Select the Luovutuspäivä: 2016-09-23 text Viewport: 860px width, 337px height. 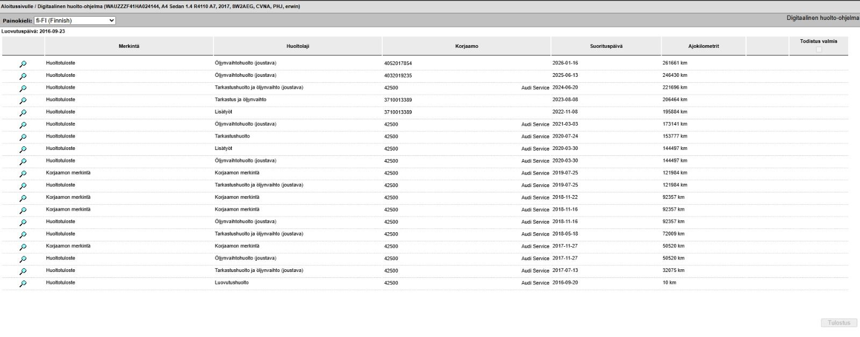(33, 31)
